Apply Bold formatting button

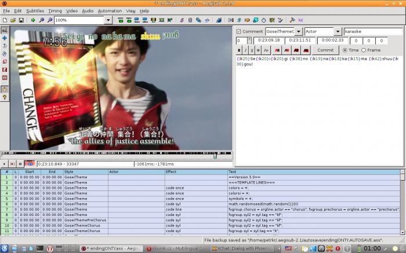pos(239,50)
